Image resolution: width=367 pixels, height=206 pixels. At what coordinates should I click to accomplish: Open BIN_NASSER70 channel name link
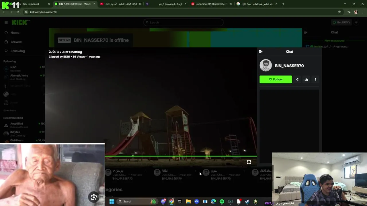coord(289,66)
